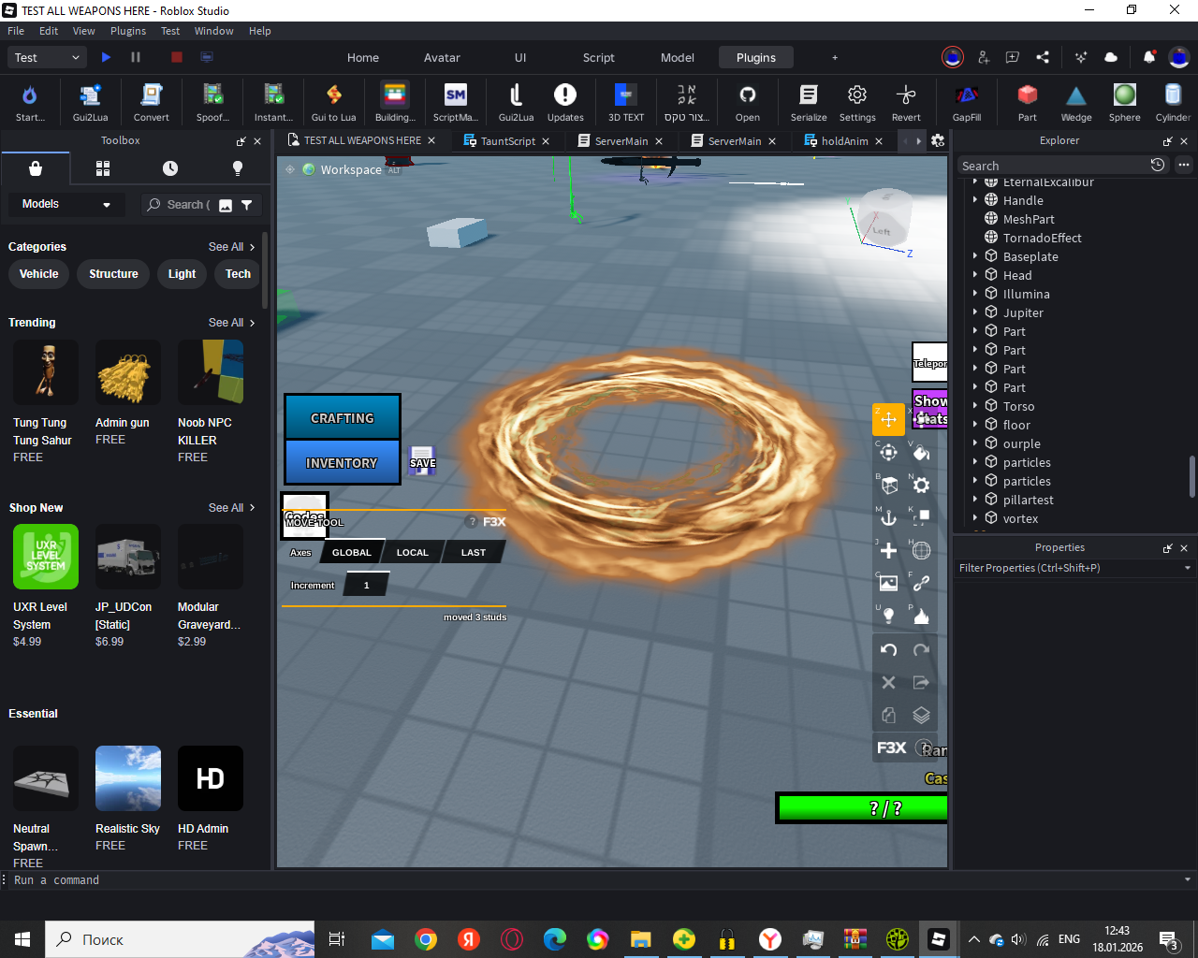Expand the vortex tree item
1198x958 pixels.
tap(974, 517)
